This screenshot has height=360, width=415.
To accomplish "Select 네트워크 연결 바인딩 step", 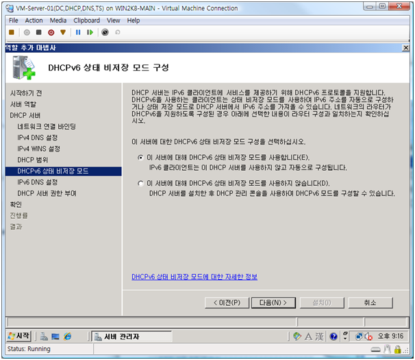I will coord(47,126).
